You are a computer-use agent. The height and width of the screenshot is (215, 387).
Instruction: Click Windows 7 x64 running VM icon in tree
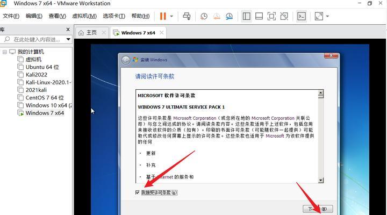point(20,113)
